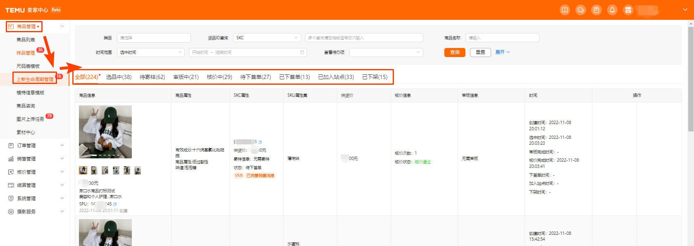Click the store shop icon in header
The image size is (694, 246).
[628, 10]
